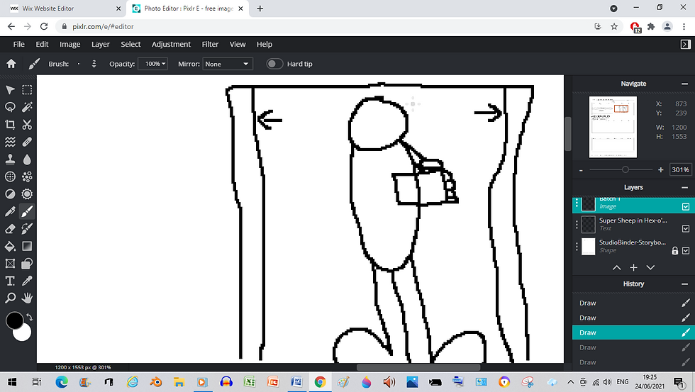This screenshot has width=695, height=392.
Task: Unlock the StudioBinder-Storybo layer padlock
Action: [x=675, y=251]
